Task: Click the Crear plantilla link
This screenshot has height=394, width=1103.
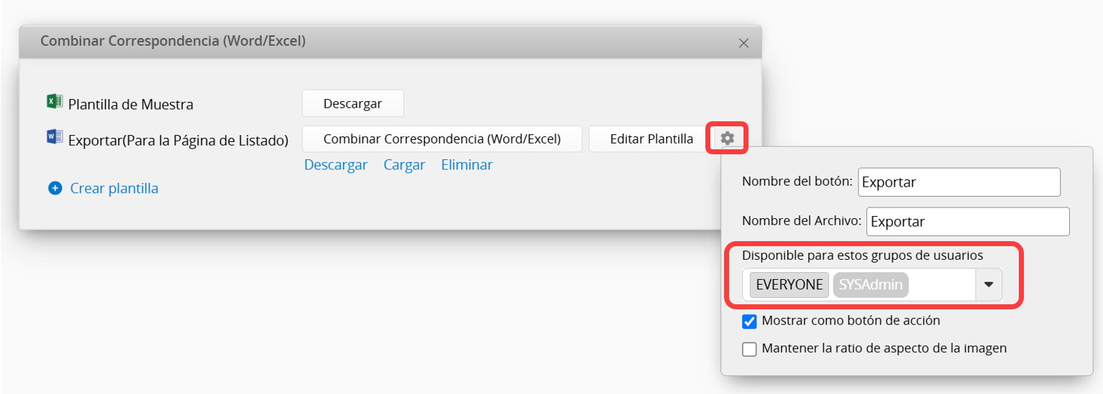Action: [114, 189]
